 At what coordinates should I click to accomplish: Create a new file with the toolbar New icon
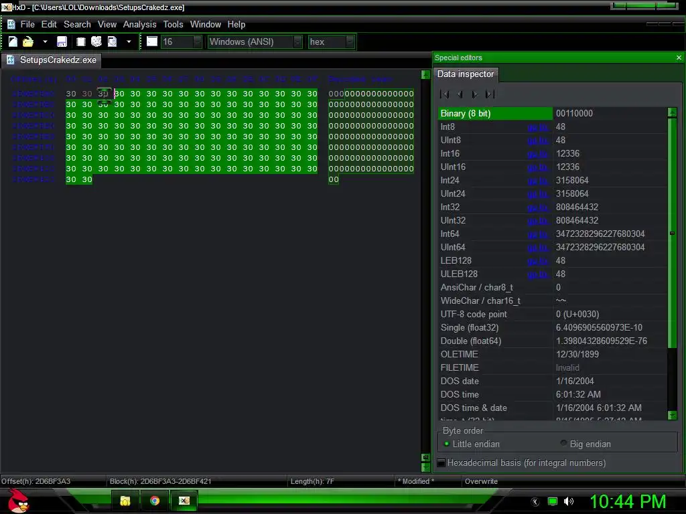[13, 41]
